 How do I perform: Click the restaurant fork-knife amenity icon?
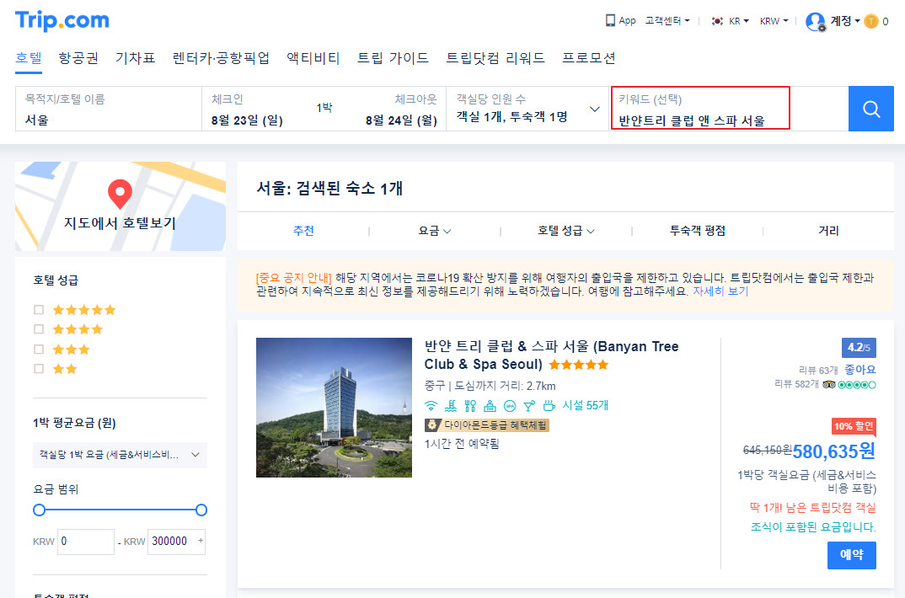click(470, 406)
